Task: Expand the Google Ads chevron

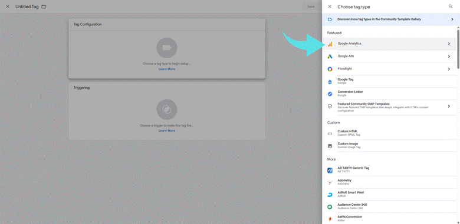Action: pos(449,56)
